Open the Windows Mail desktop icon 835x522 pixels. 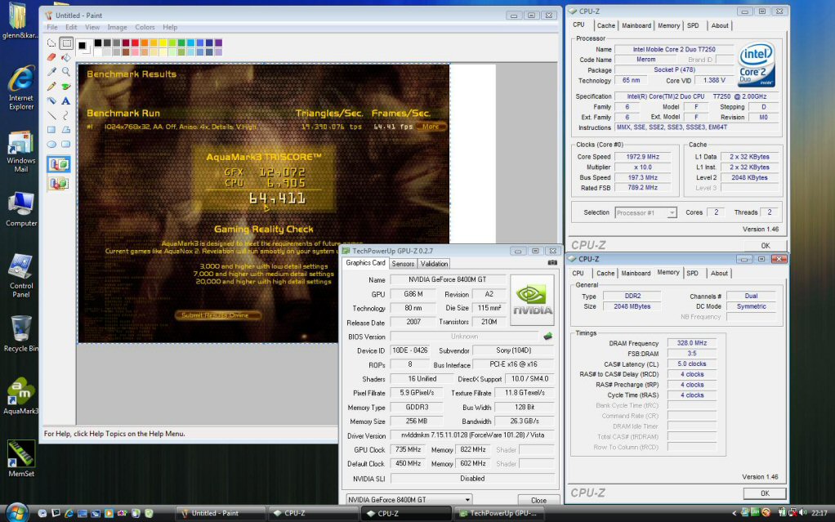tap(20, 152)
